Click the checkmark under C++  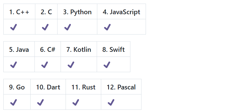[x=14, y=27]
